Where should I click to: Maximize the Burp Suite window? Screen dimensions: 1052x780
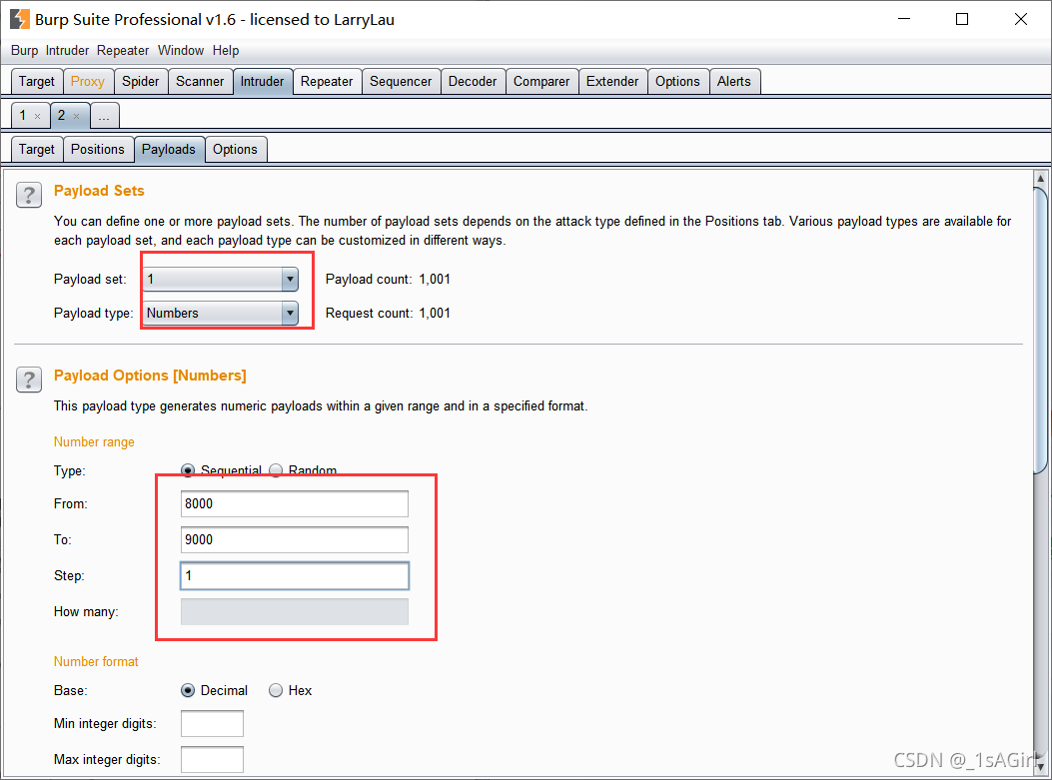(962, 19)
